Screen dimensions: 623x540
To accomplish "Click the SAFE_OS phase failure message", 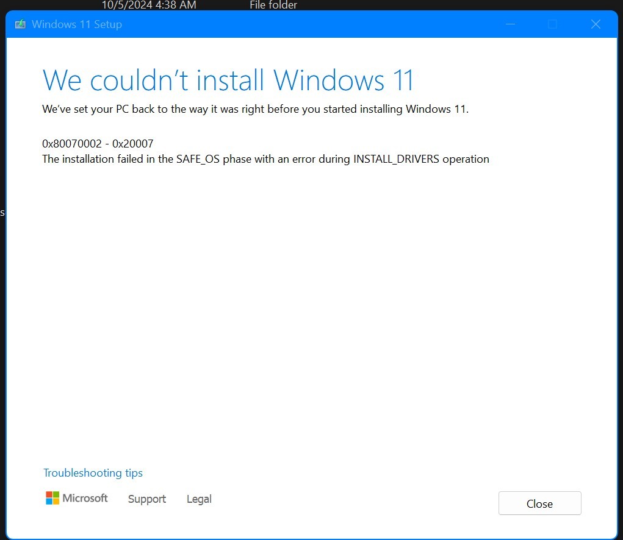I will click(265, 159).
